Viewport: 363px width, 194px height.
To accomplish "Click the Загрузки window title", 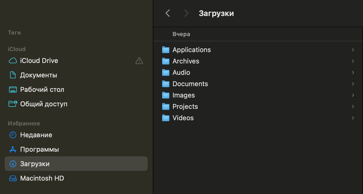I will coord(216,13).
